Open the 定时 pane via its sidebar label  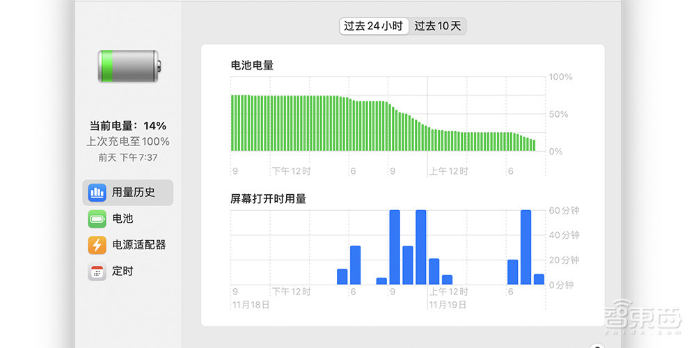[122, 271]
